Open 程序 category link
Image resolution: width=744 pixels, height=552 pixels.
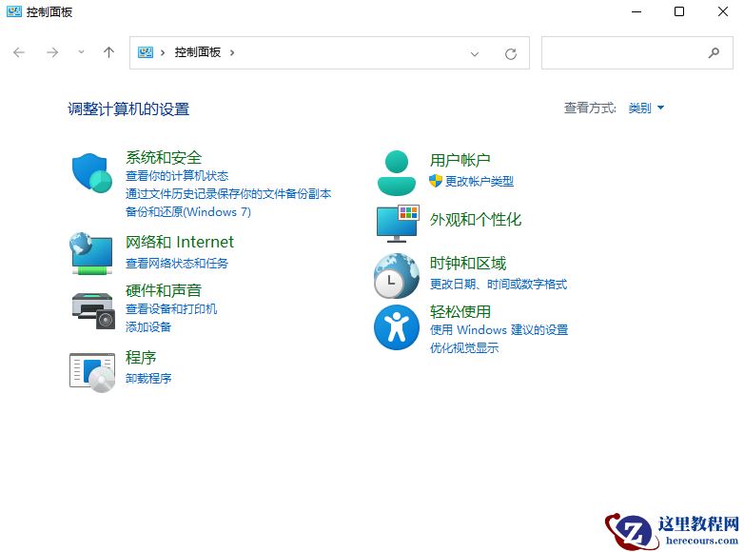click(141, 358)
